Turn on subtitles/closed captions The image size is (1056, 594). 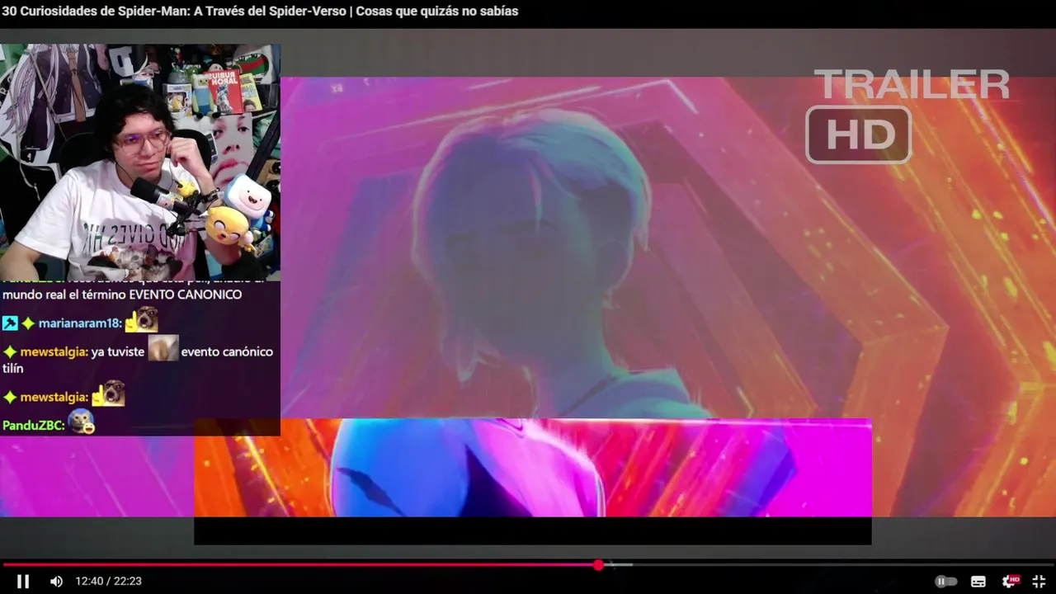click(x=978, y=582)
